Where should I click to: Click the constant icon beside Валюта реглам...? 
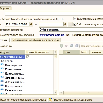point(2,64)
